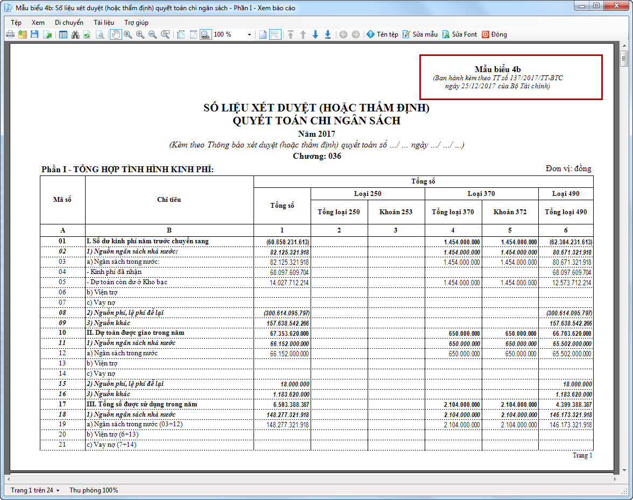Click the Print report icon
The image size is (633, 500).
(x=10, y=34)
